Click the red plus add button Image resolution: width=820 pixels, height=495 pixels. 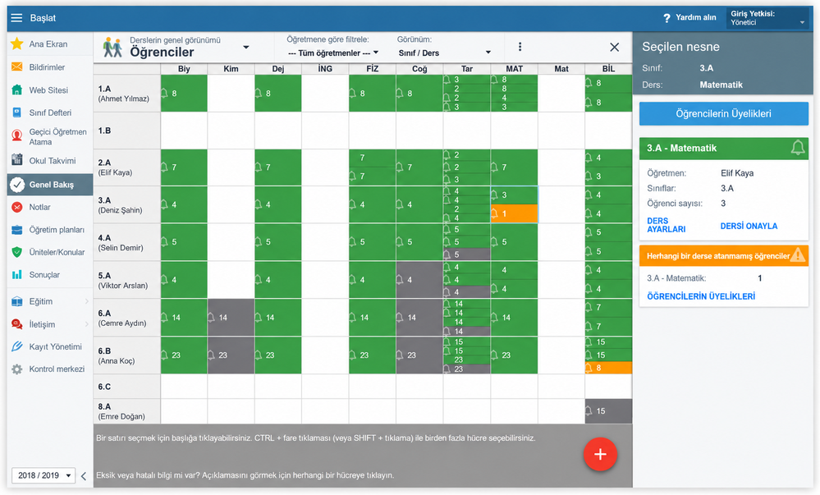tap(600, 454)
